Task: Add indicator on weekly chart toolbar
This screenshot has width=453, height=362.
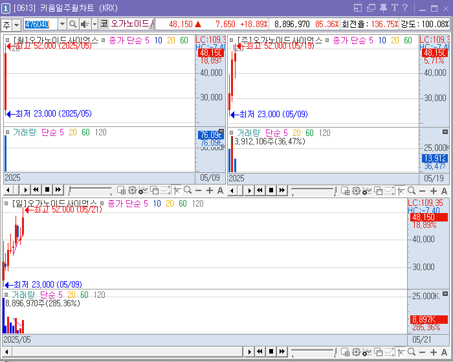Action: point(367,191)
